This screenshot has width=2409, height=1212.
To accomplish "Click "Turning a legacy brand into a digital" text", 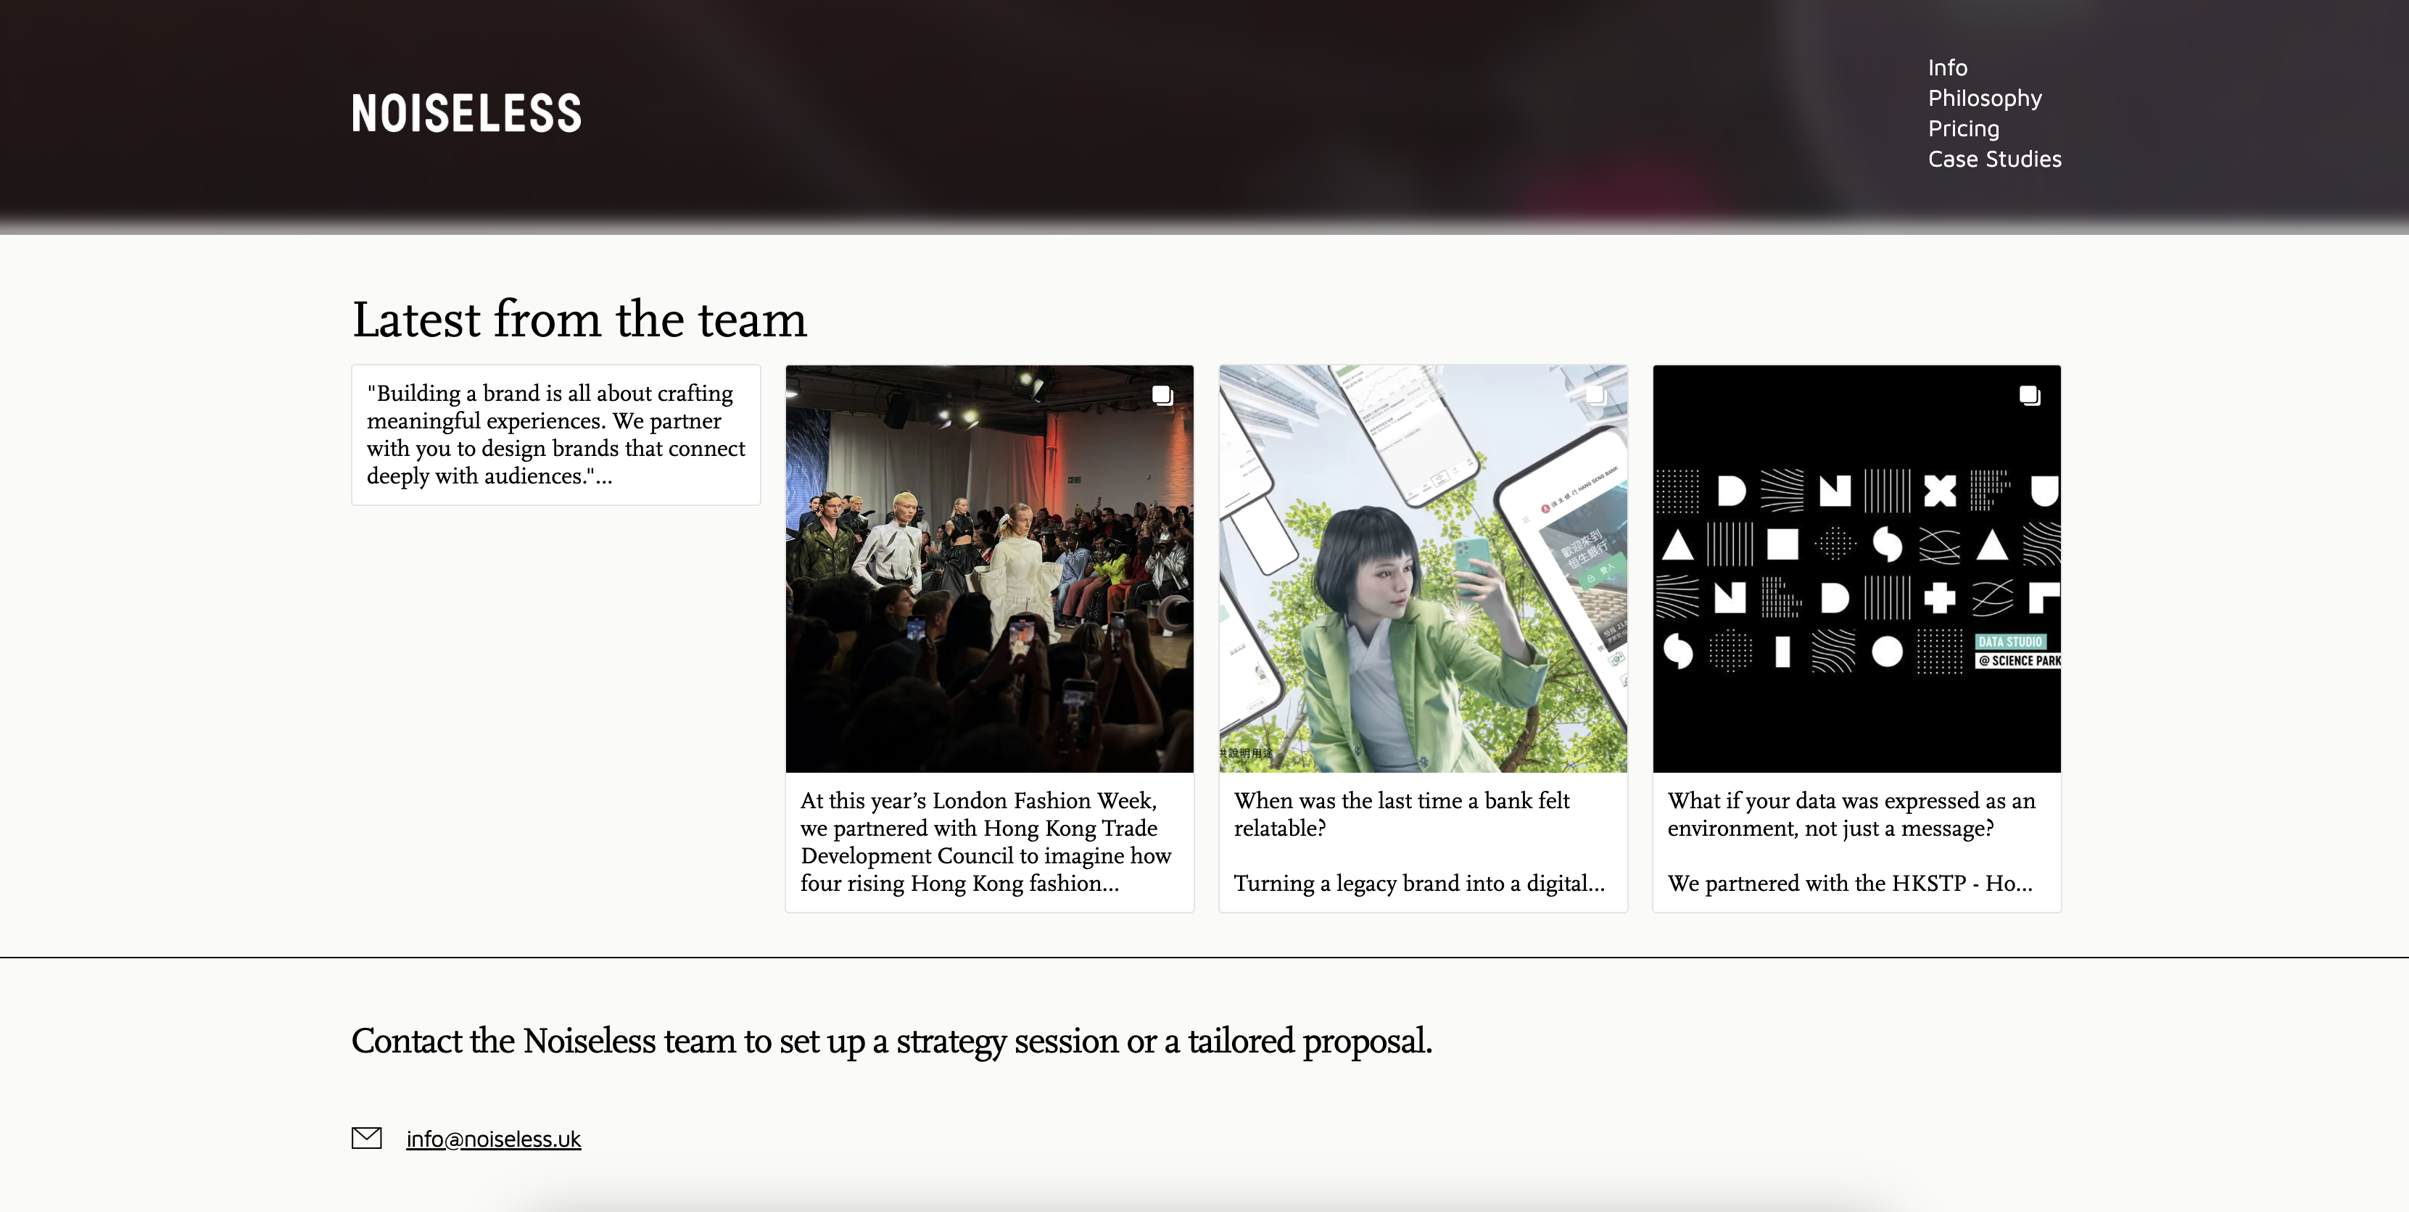I will point(1418,883).
